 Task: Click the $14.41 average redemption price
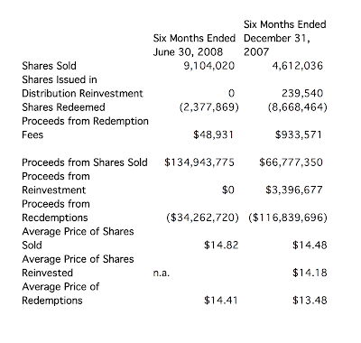220,301
